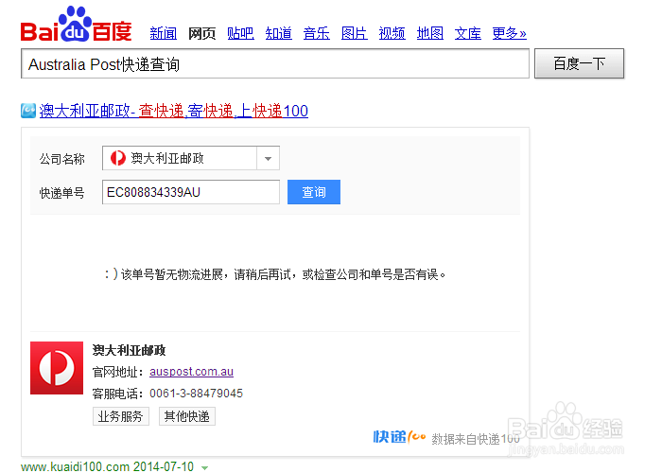The width and height of the screenshot is (662, 473).
Task: Open the 澳大利亚邮政 快递100 result title
Action: point(173,111)
